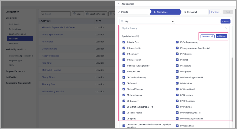The width and height of the screenshot is (237, 129).
Task: Click inside the discipline search field
Action: coord(147,22)
